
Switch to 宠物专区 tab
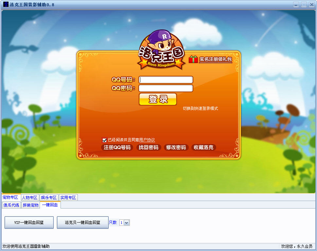point(10,197)
